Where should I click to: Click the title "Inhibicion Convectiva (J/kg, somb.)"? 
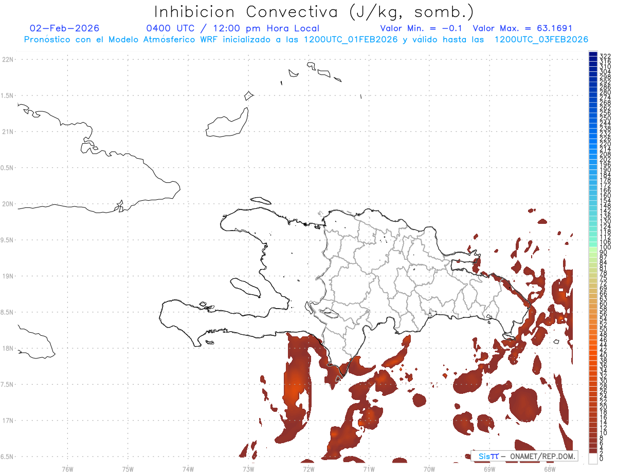pos(314,12)
